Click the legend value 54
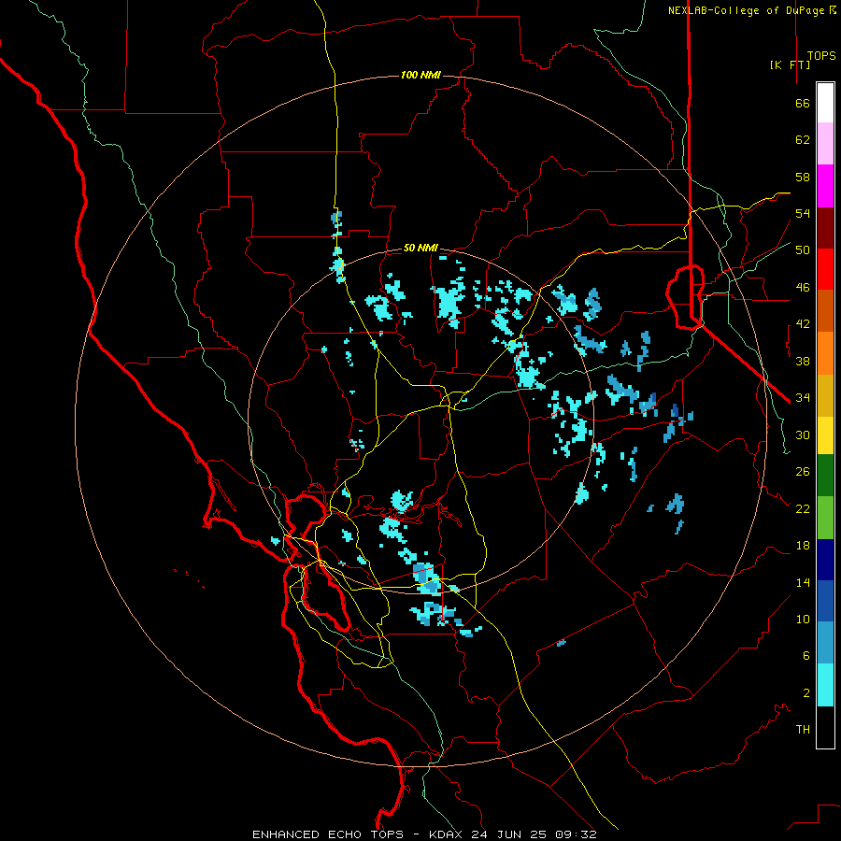Viewport: 841px width, 841px height. (803, 213)
